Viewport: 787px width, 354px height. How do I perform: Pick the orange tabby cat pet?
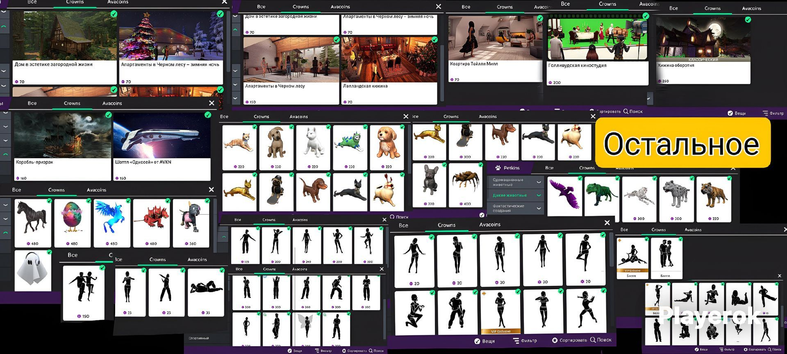pos(239,147)
